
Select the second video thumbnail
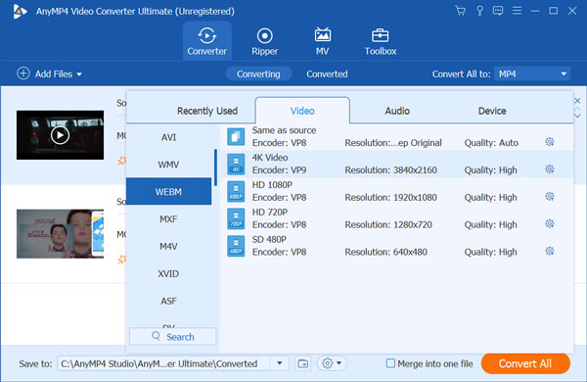click(60, 233)
